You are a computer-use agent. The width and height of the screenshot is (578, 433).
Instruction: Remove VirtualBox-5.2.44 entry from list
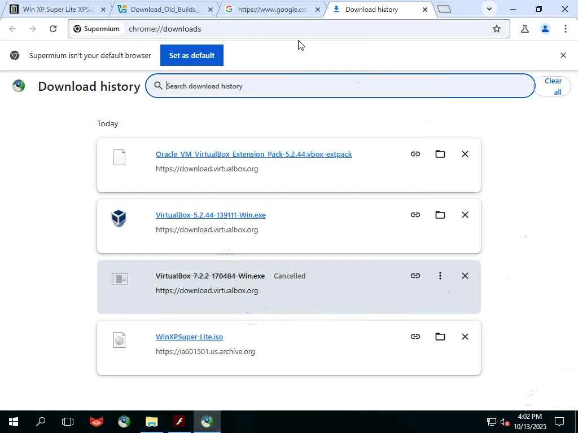[x=465, y=215]
